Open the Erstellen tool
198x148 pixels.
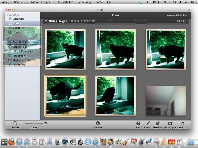pyautogui.click(x=157, y=123)
